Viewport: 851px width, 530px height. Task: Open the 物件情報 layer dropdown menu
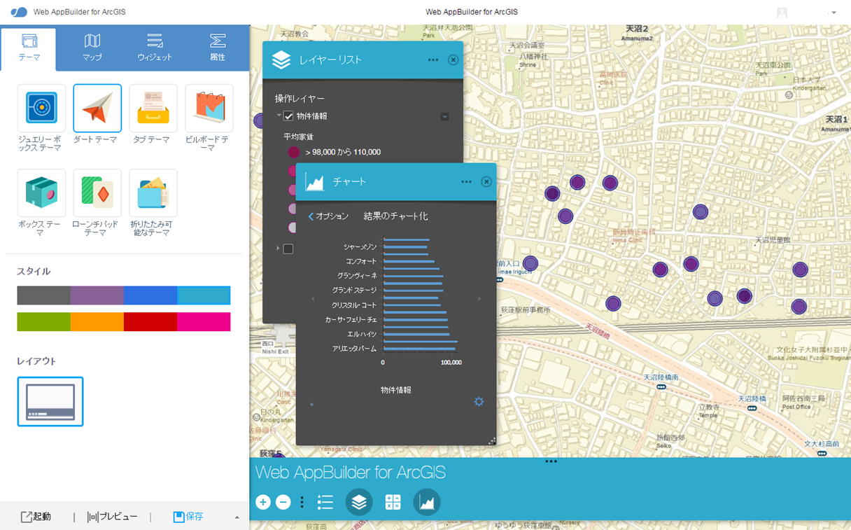(444, 116)
